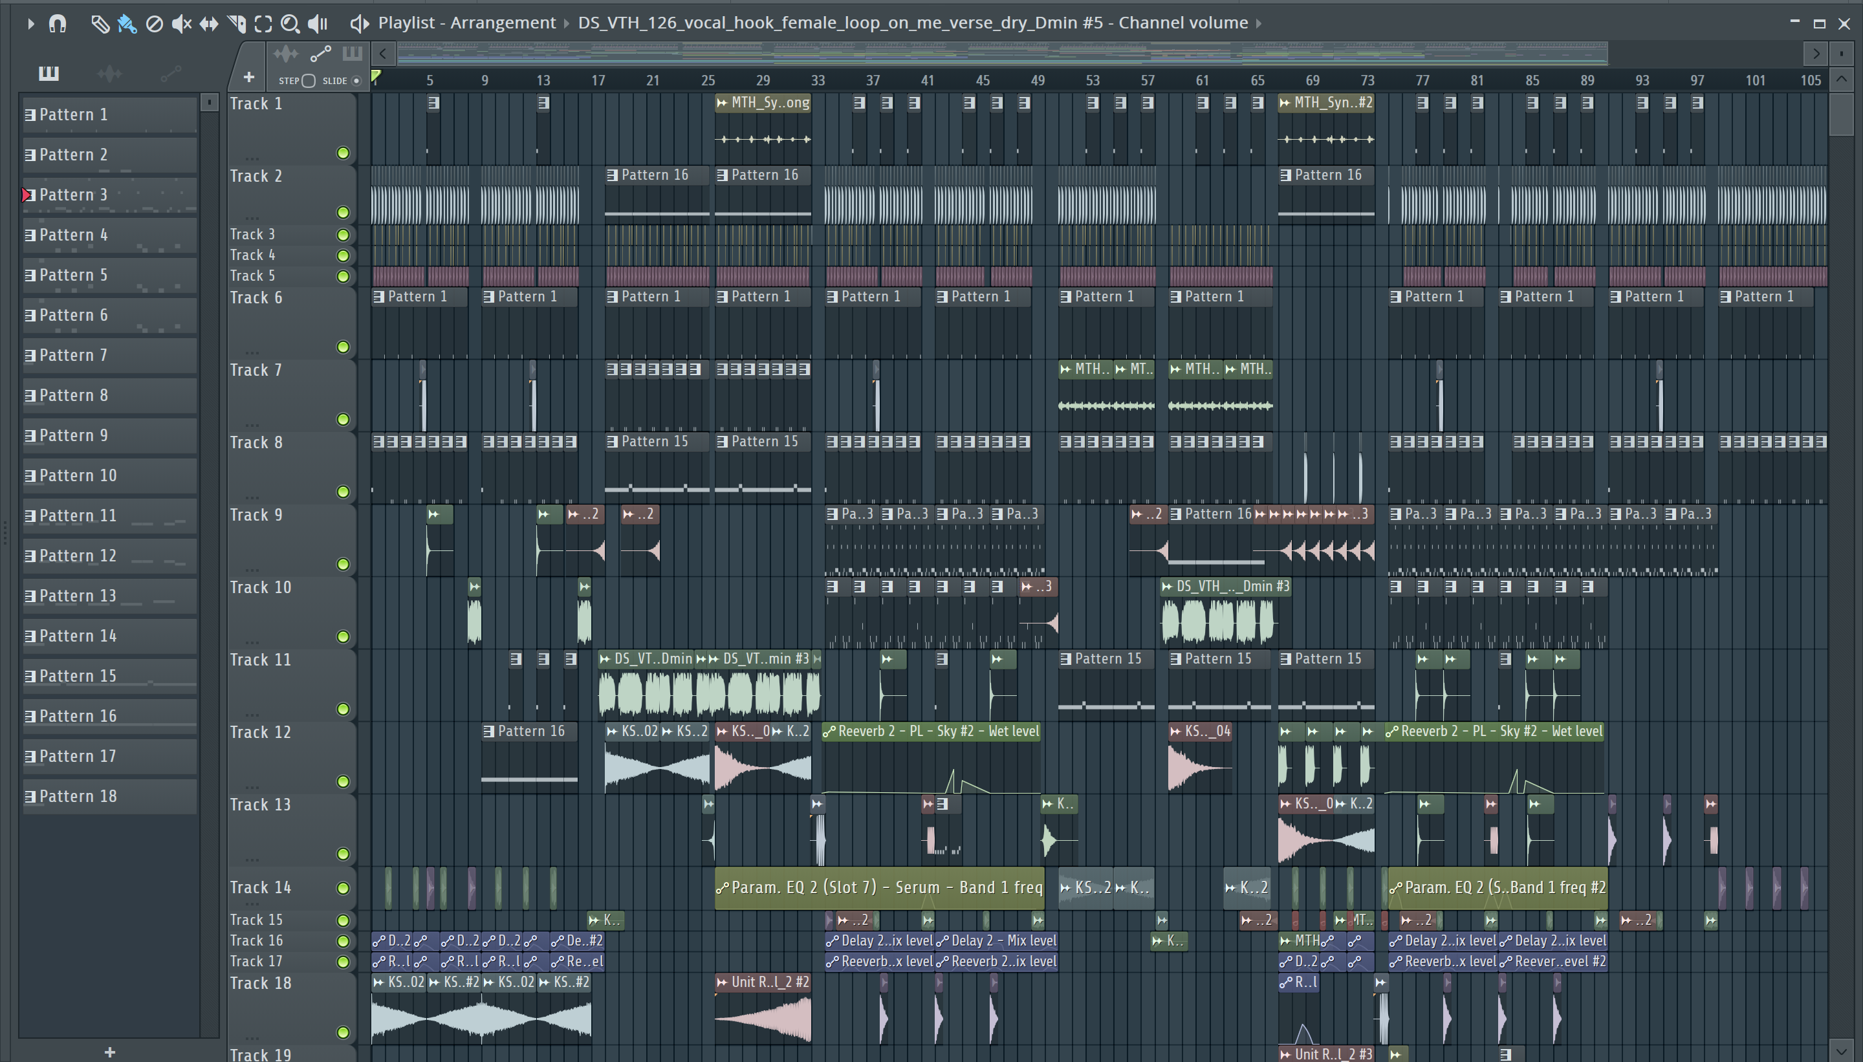Show audio clips in the picker panel
Viewport: 1863px width, 1062px height.
click(x=109, y=73)
